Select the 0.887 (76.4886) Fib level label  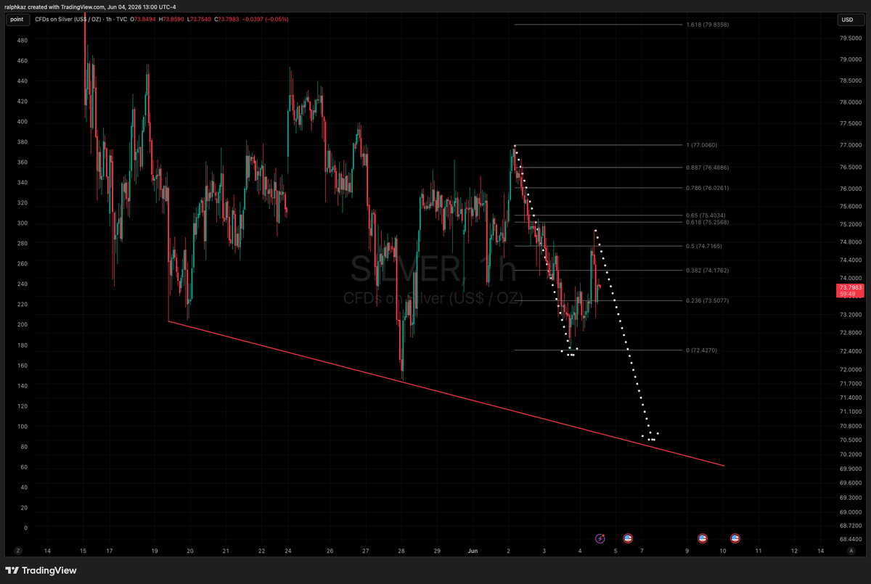pyautogui.click(x=707, y=168)
